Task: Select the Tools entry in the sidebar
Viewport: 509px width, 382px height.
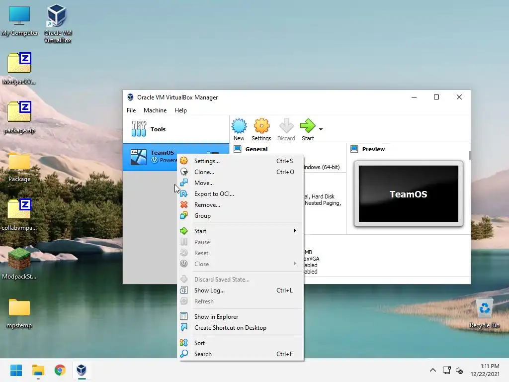Action: (176, 129)
